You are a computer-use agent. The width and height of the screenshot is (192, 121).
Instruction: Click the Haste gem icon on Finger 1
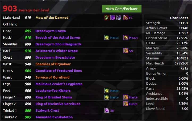point(107,97)
